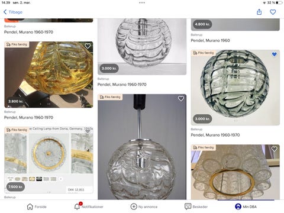Open clear glass globe 3.000 kr. image
The width and height of the screenshot is (284, 213).
click(x=142, y=47)
